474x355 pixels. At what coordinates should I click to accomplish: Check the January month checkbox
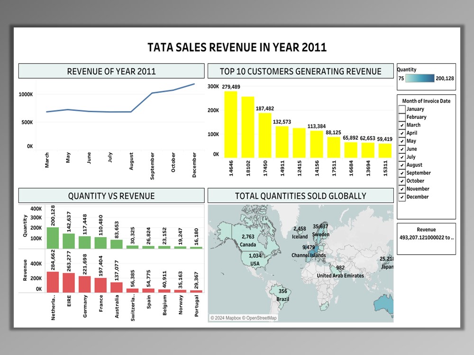point(402,109)
